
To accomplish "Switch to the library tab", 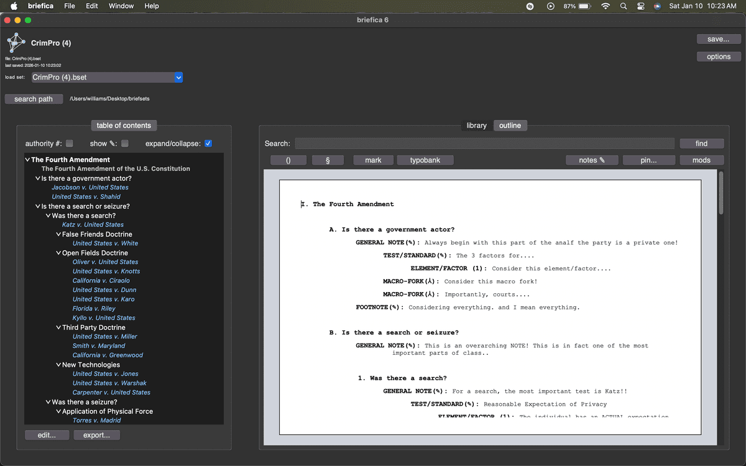I will click(x=476, y=125).
